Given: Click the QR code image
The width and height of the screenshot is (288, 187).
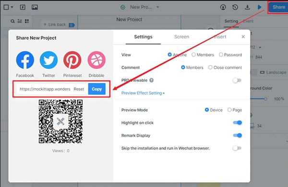Looking at the screenshot, I should tap(60, 121).
